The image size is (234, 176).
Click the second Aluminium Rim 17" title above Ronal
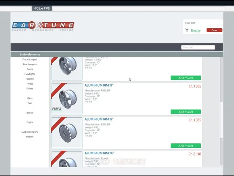99,120
